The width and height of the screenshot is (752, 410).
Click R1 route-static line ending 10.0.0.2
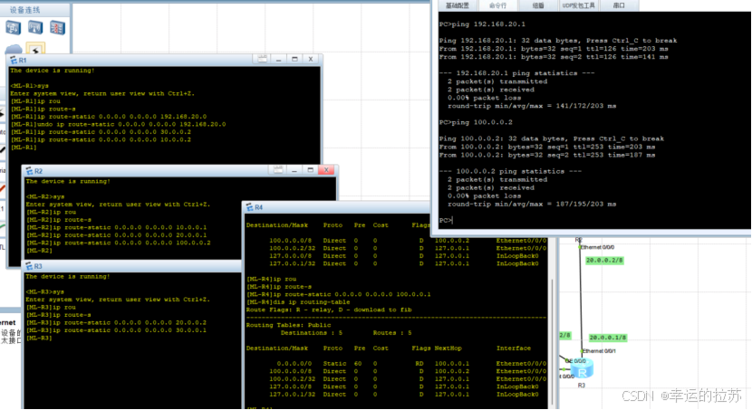click(x=101, y=140)
